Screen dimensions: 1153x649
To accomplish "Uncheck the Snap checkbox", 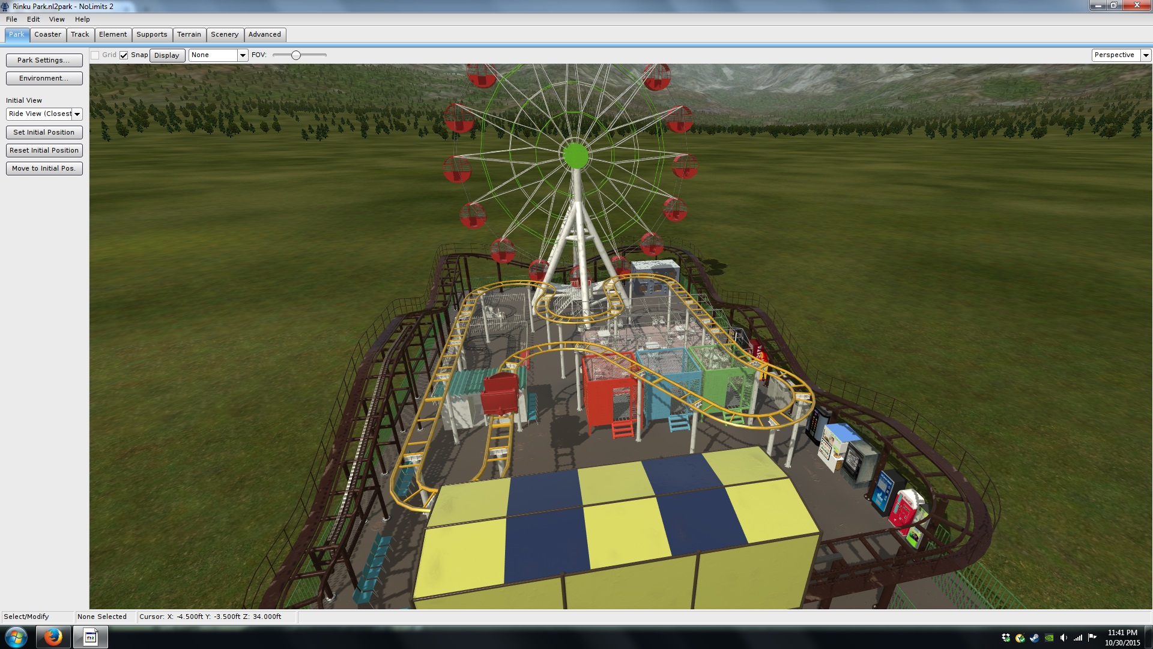I will [x=124, y=55].
